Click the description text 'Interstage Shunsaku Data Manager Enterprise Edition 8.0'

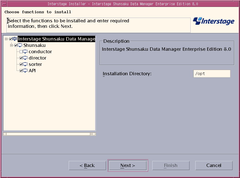tap(167, 49)
